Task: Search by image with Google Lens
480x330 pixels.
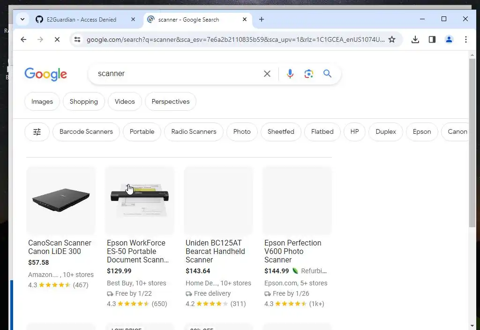Action: [308, 74]
